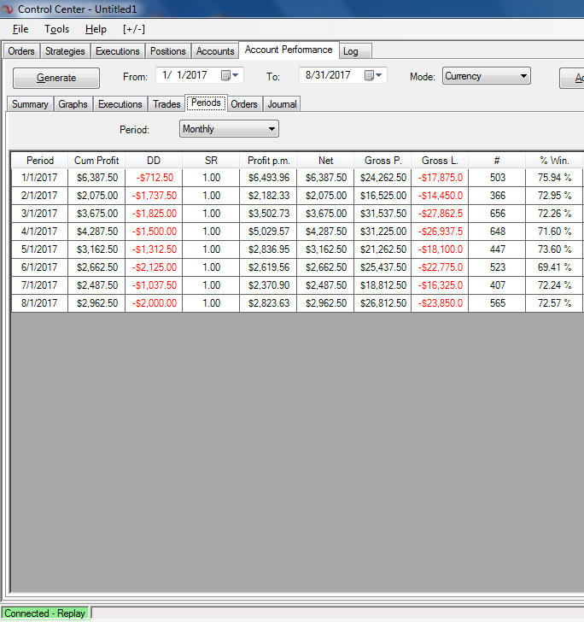Sort by the SR column header
Image resolution: width=584 pixels, height=622 pixels.
[x=211, y=161]
